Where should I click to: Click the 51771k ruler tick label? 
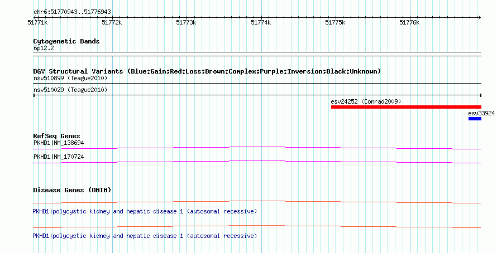click(x=37, y=22)
